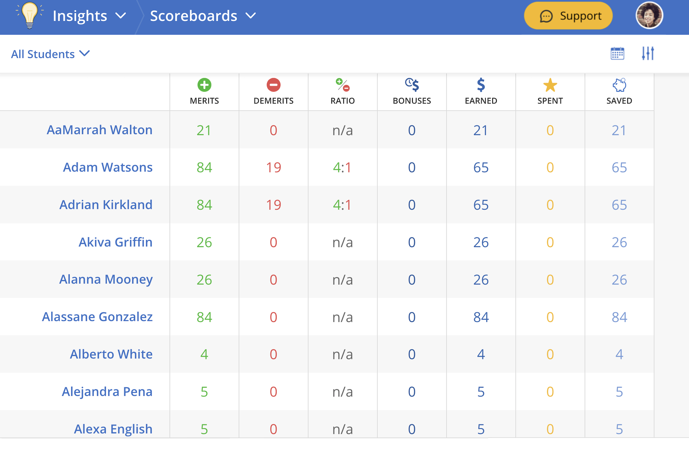Open the Insights dropdown menu

point(89,16)
